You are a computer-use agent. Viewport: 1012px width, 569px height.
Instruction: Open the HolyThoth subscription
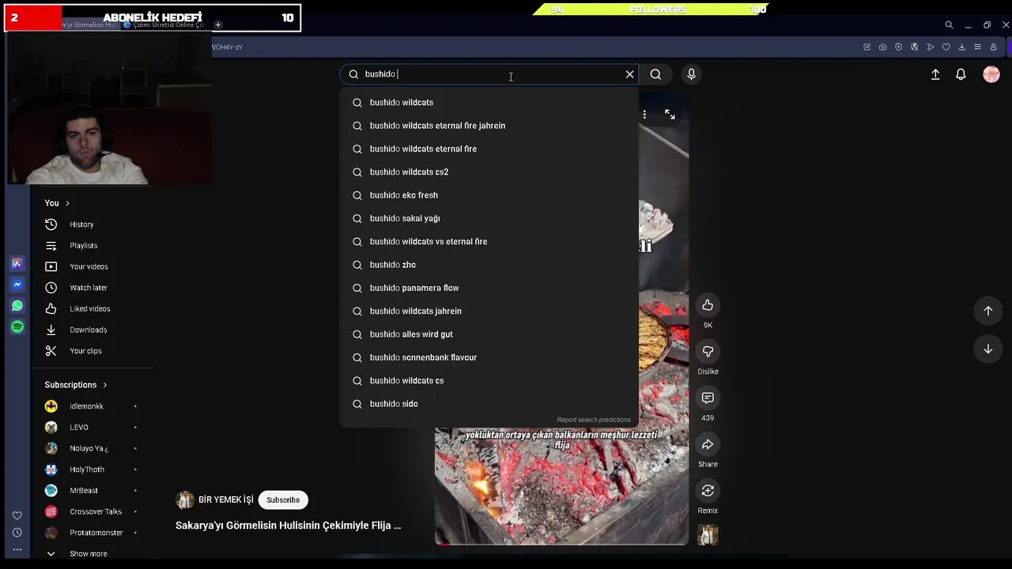coord(87,469)
